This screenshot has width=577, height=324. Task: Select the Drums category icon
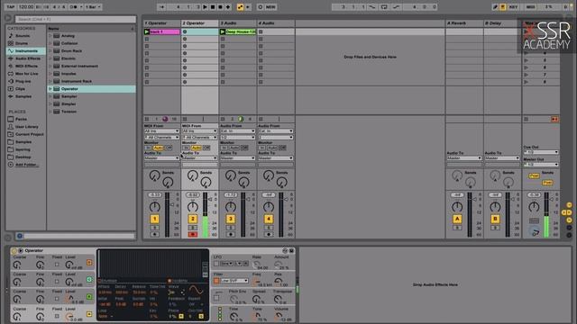coord(11,43)
